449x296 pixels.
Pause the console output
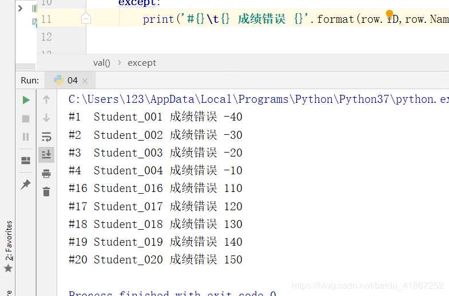point(26,137)
